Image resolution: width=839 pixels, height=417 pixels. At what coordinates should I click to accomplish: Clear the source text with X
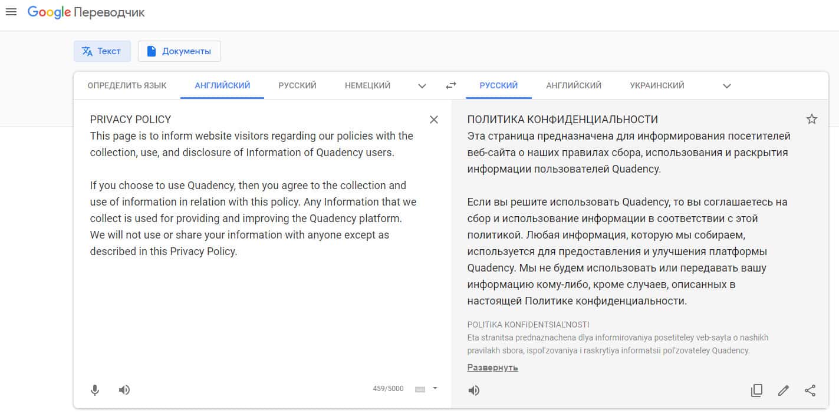(x=434, y=120)
